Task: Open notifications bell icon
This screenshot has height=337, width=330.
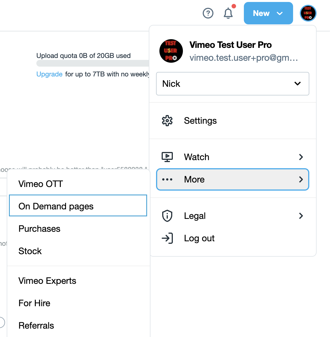Action: (x=228, y=13)
